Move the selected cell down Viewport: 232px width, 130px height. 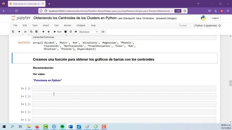49,32
